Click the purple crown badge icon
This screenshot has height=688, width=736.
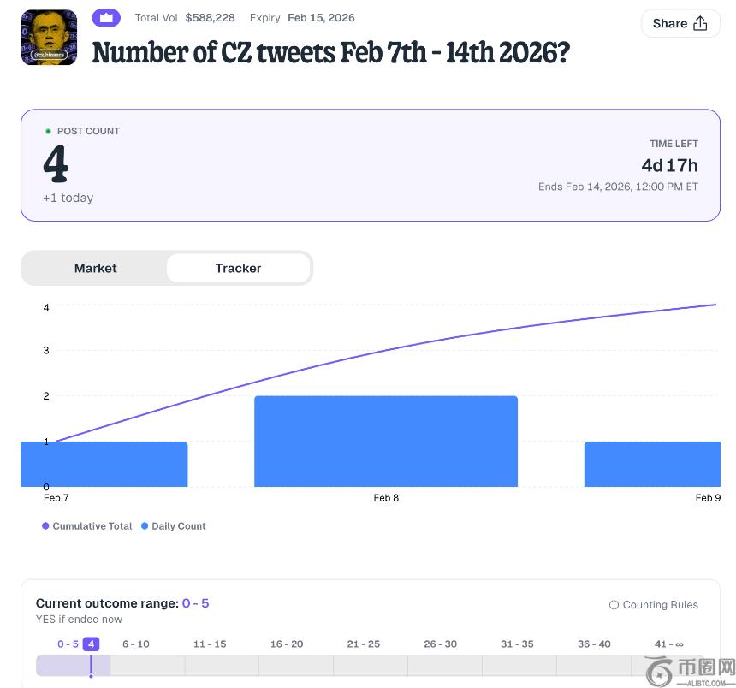coord(106,18)
